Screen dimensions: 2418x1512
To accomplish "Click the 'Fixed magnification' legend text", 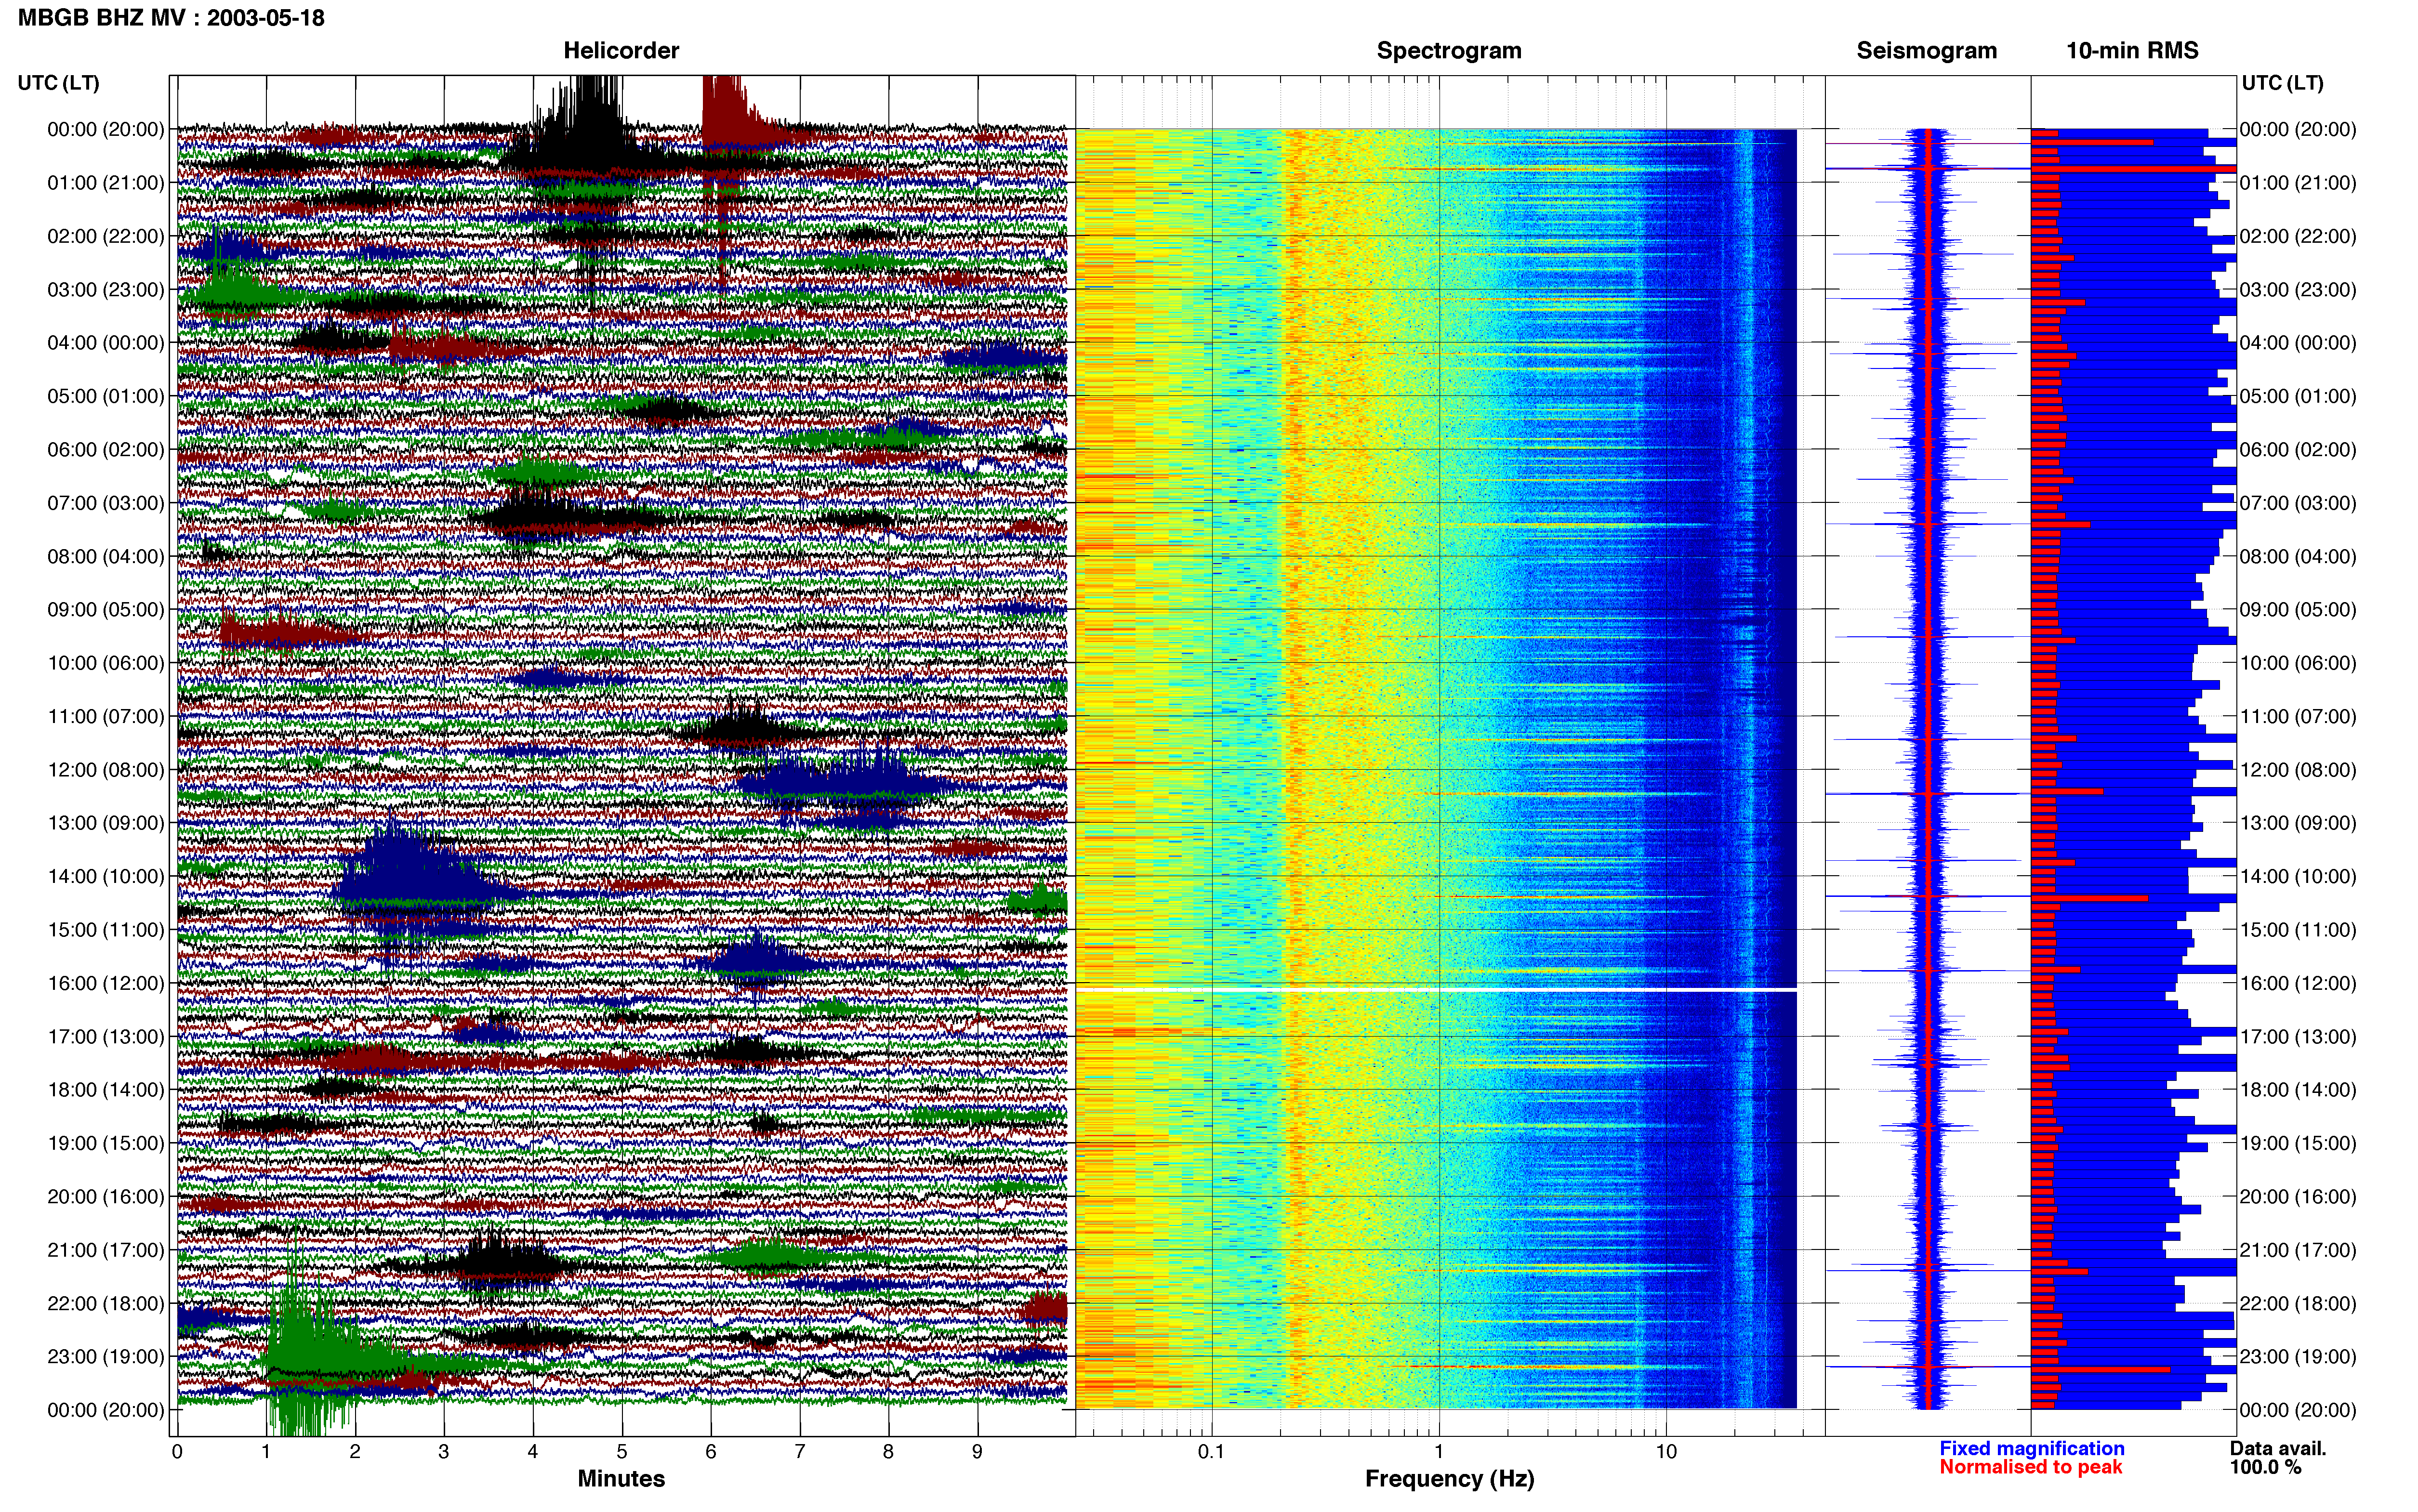I will (2031, 1448).
